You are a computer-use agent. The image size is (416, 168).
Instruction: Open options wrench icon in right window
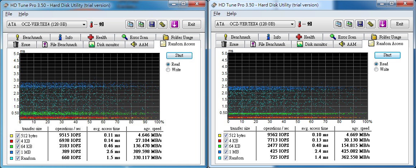371,24
